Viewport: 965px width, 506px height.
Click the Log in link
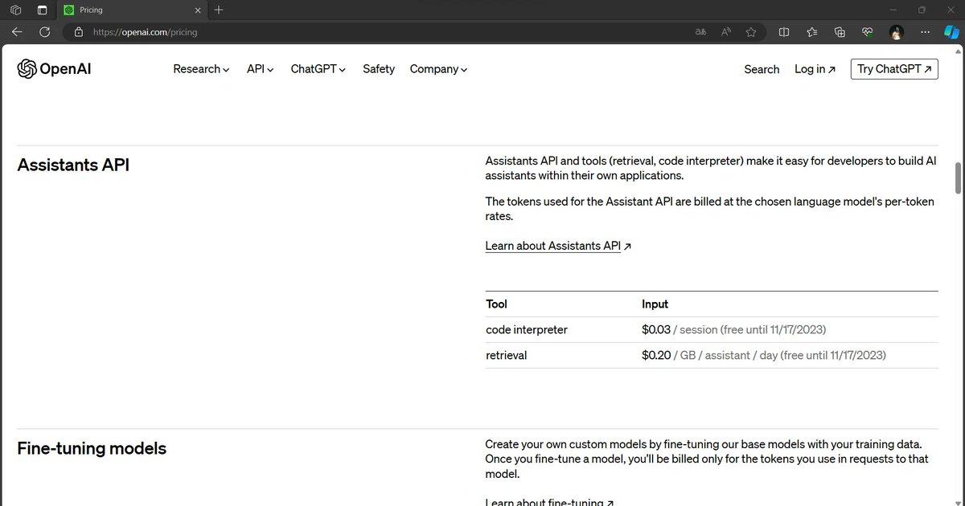[814, 69]
